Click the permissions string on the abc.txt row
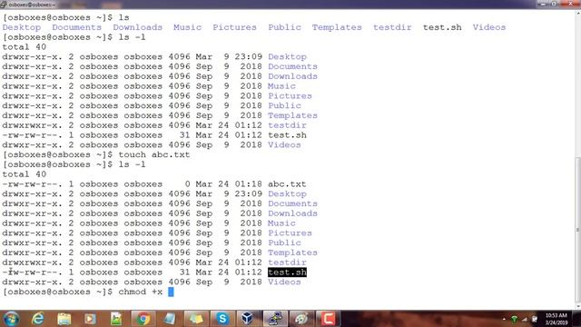Image resolution: width=581 pixels, height=327 pixels. point(33,183)
